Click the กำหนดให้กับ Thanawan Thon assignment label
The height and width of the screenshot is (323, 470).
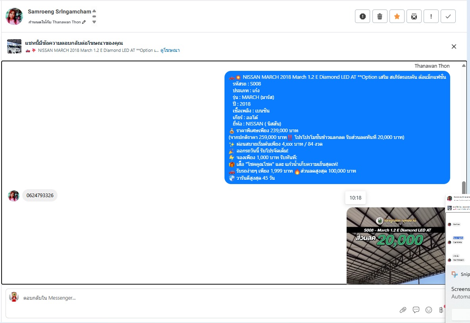click(55, 22)
